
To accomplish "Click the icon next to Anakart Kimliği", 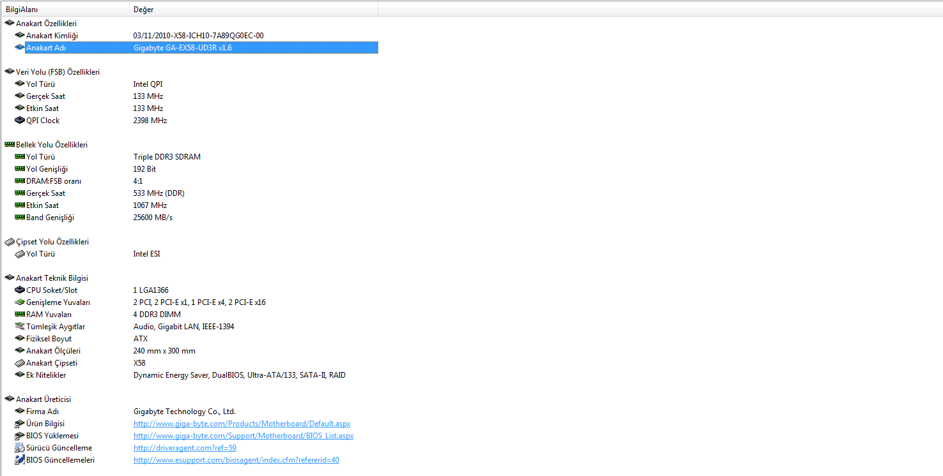I will pyautogui.click(x=19, y=36).
